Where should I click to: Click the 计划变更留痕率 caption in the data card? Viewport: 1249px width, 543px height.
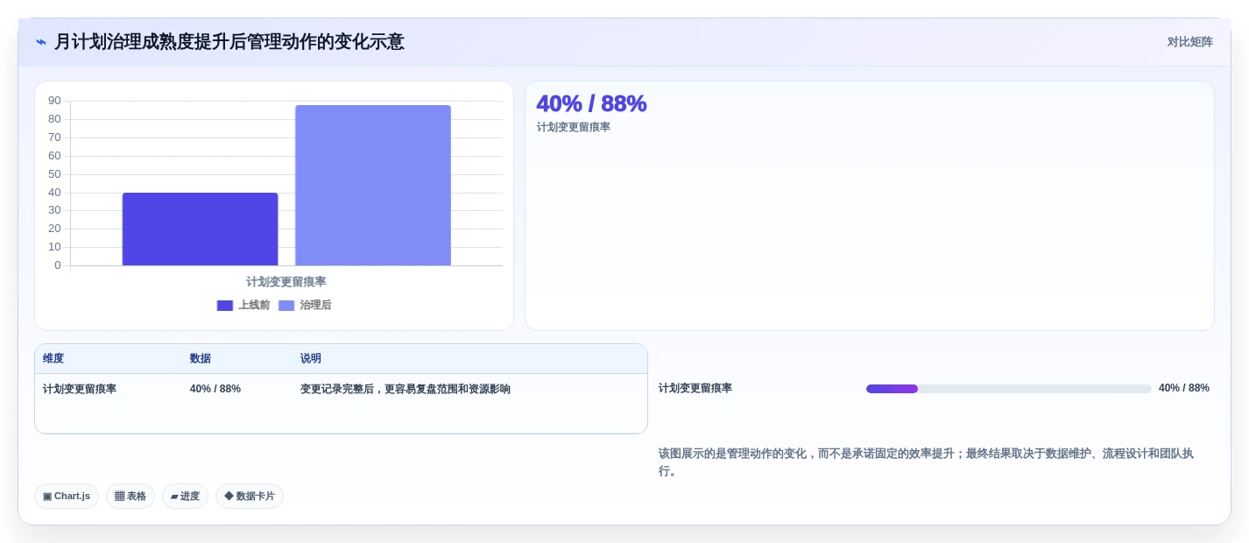tap(574, 127)
